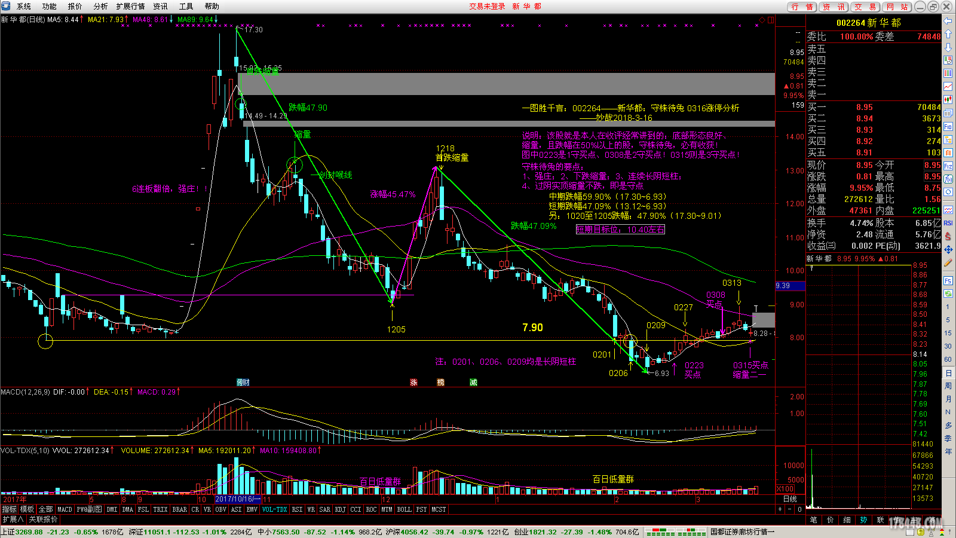Click the RSI indicator icon in right toolbar

coord(948,222)
